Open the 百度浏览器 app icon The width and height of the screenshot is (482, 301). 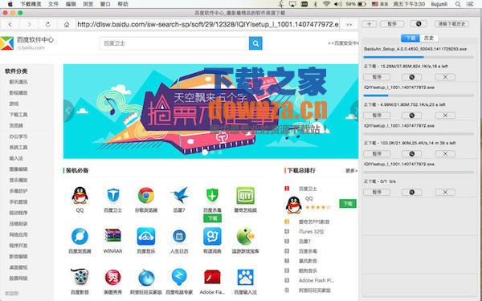(x=80, y=237)
